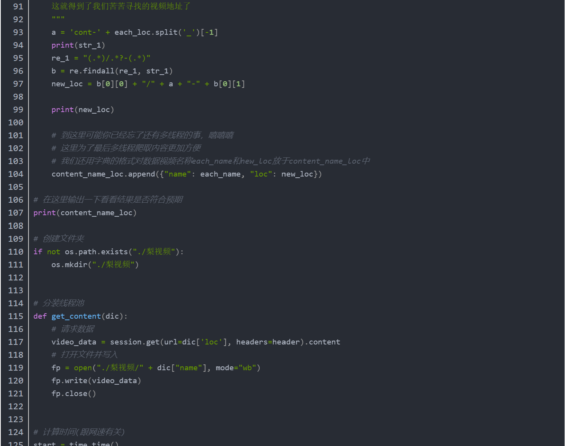The image size is (567, 446).
Task: Click fp.write(video_data) on line 120
Action: [96, 381]
